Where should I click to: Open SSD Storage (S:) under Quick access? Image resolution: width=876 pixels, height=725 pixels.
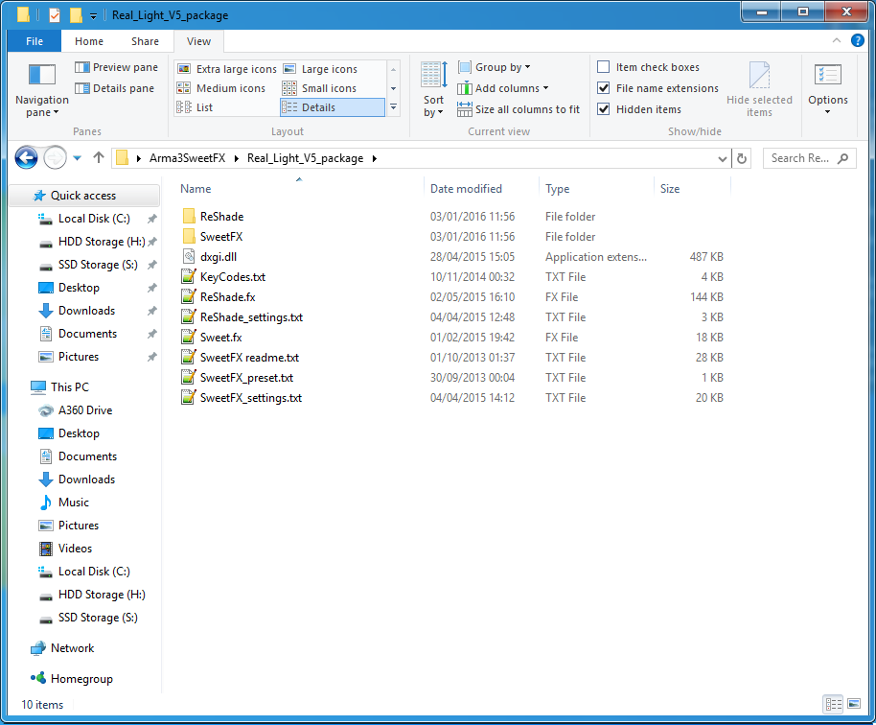pyautogui.click(x=98, y=265)
